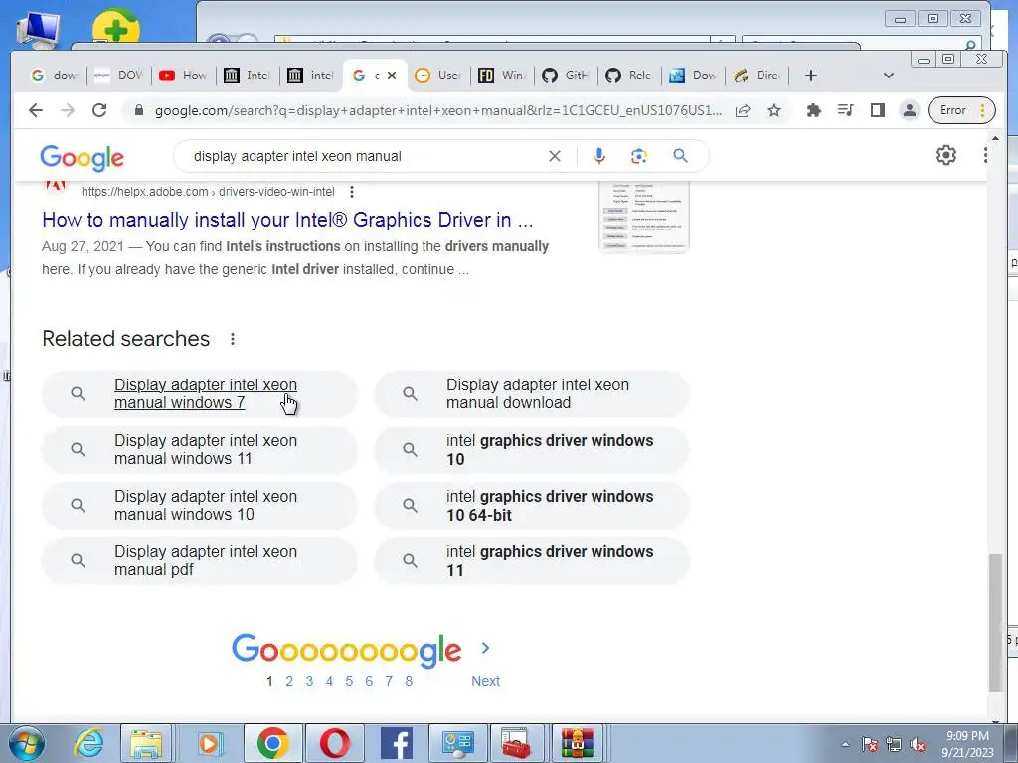Show hidden system tray icons
The image size is (1018, 763).
(x=845, y=744)
